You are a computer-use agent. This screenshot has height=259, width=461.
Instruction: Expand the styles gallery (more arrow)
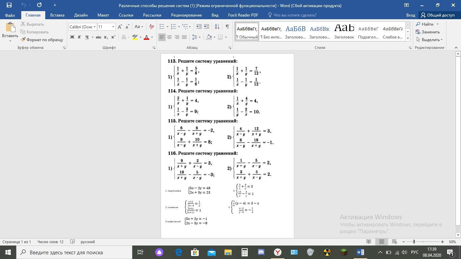tap(408, 38)
